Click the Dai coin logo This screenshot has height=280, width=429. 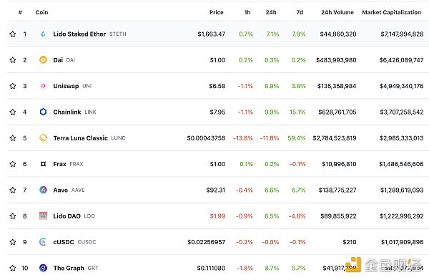click(43, 59)
